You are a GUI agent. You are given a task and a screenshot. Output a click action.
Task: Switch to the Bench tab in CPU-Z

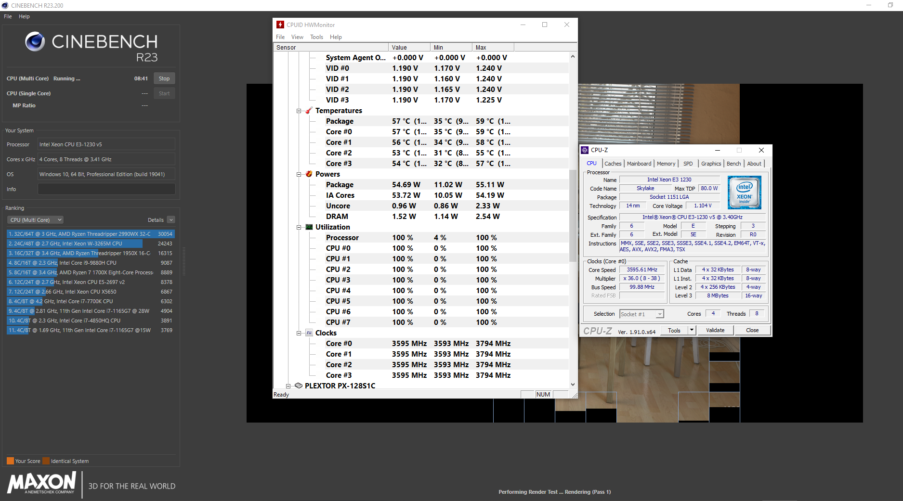tap(734, 164)
